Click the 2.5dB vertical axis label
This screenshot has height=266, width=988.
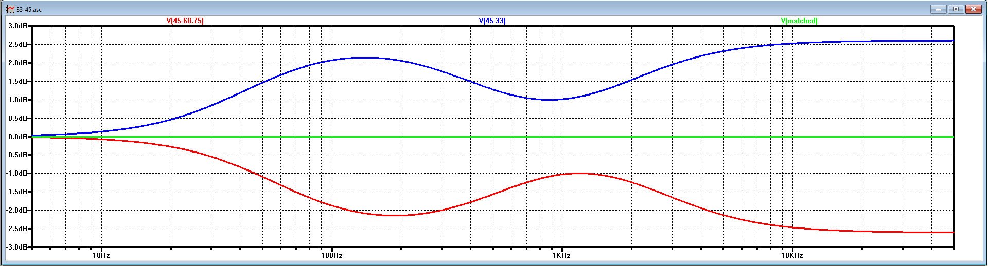click(x=17, y=44)
